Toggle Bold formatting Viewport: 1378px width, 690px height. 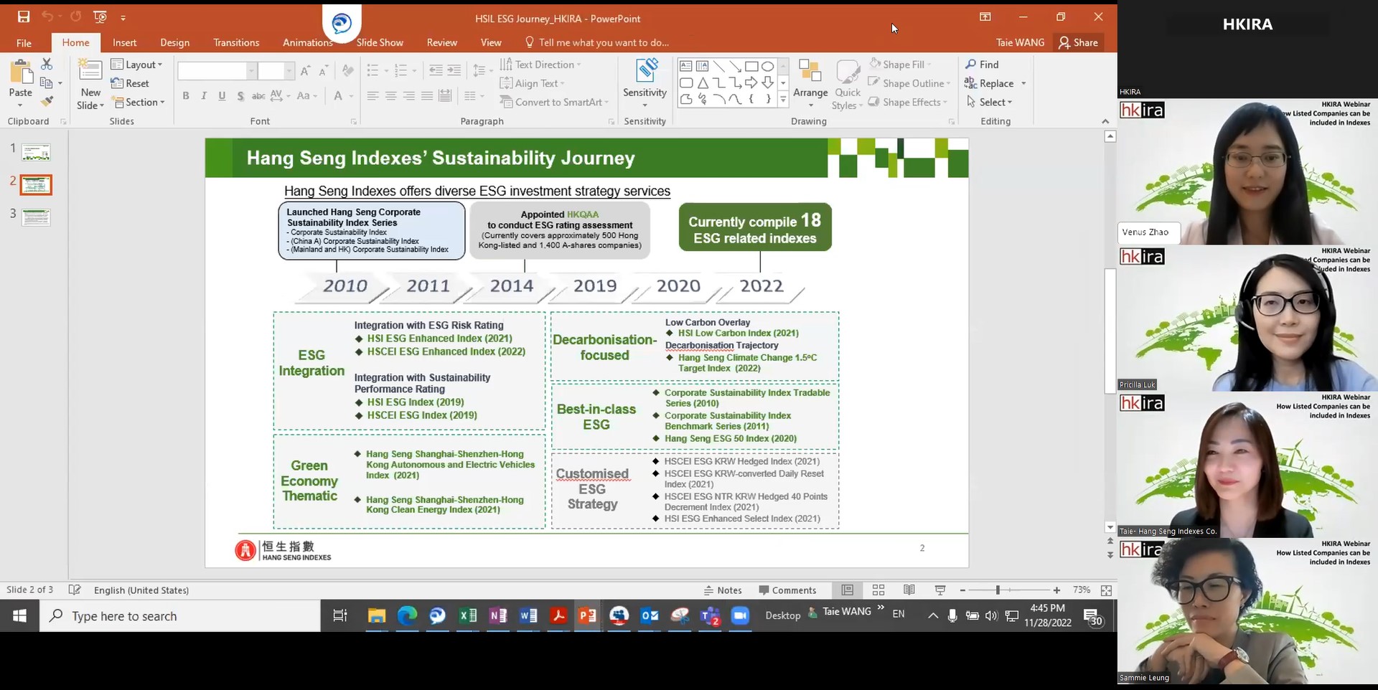pos(186,96)
